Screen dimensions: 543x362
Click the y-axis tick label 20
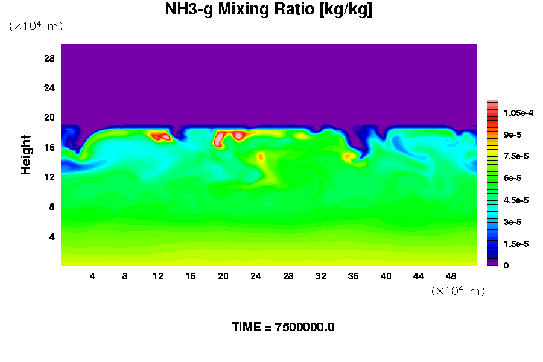click(x=49, y=117)
